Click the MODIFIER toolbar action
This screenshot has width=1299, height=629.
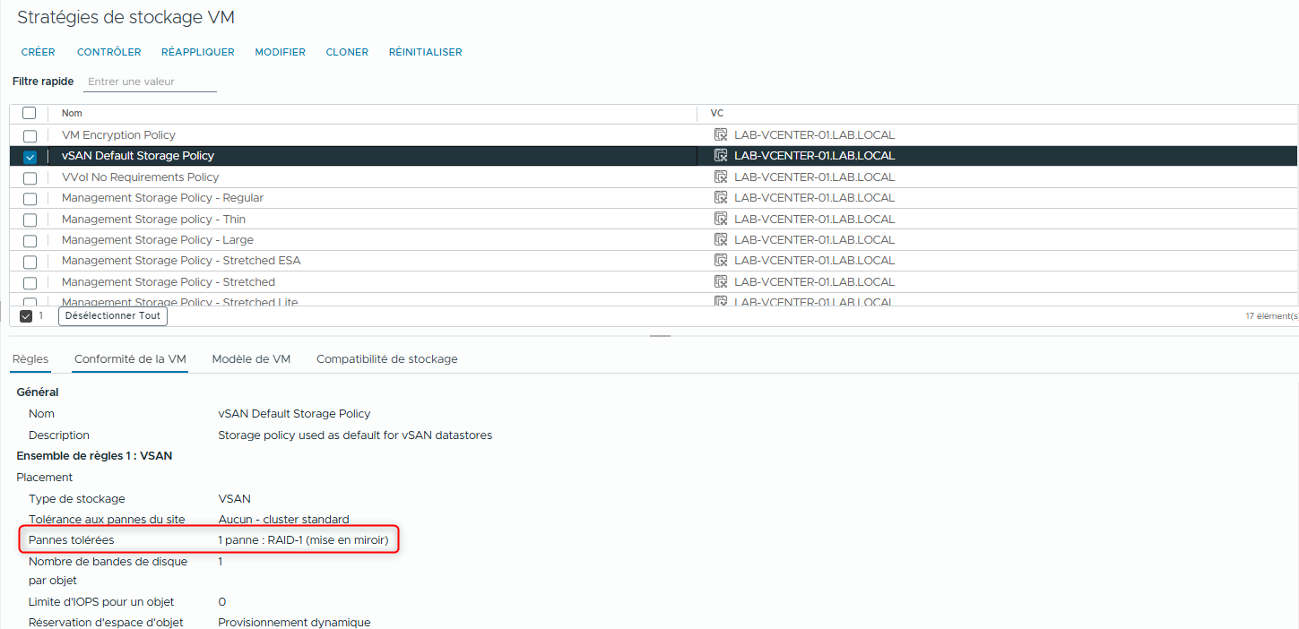pyautogui.click(x=280, y=52)
